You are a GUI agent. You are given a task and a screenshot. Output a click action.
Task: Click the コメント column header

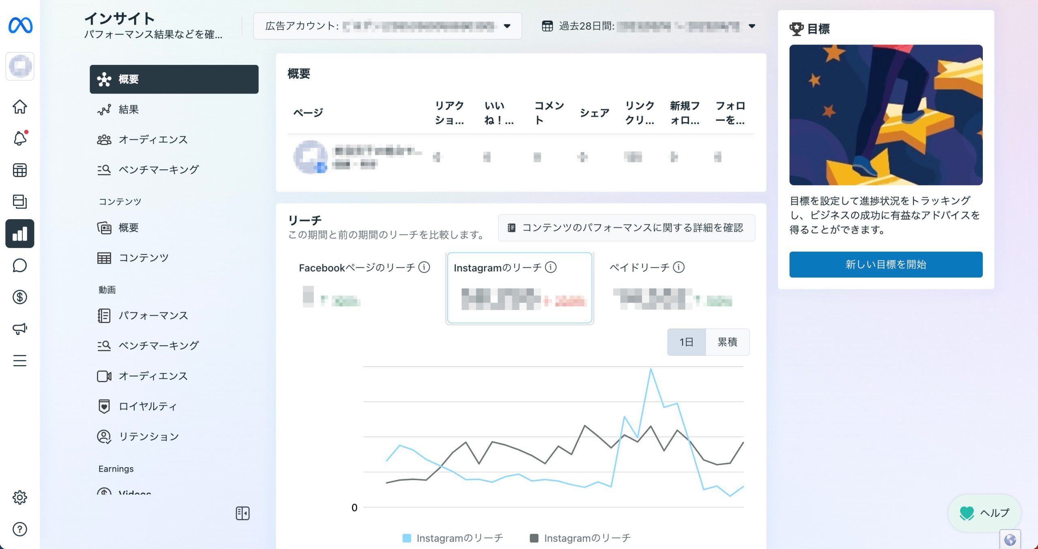click(x=549, y=113)
